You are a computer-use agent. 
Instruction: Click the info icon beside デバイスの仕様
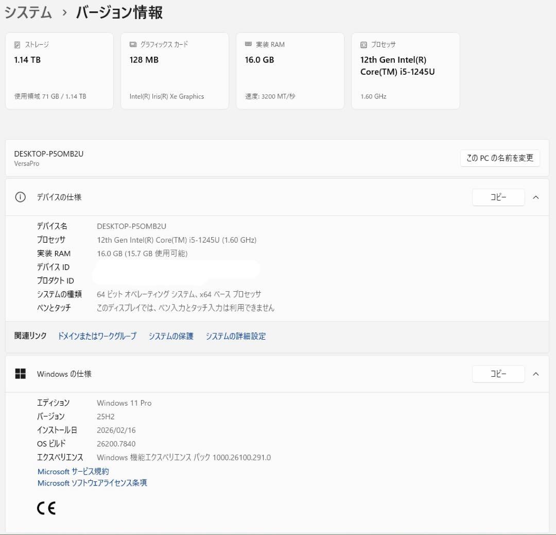click(20, 197)
